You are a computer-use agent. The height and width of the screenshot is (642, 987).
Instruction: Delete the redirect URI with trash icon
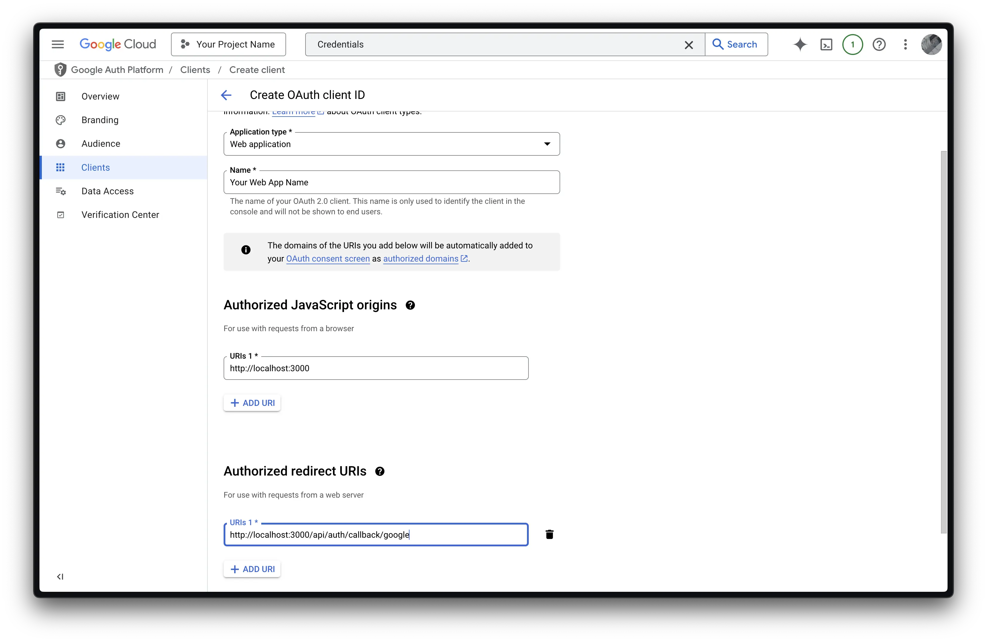click(549, 535)
